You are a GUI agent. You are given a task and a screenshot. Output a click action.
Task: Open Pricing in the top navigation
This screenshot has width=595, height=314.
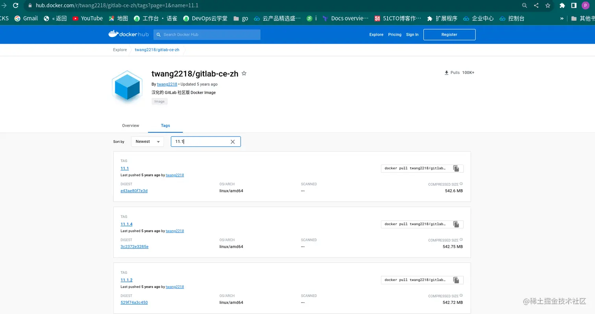(x=395, y=35)
